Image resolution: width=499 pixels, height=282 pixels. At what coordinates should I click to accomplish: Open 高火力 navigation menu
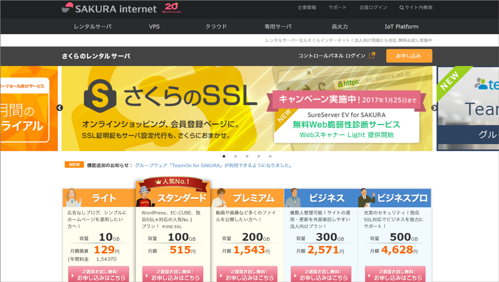[x=340, y=26]
